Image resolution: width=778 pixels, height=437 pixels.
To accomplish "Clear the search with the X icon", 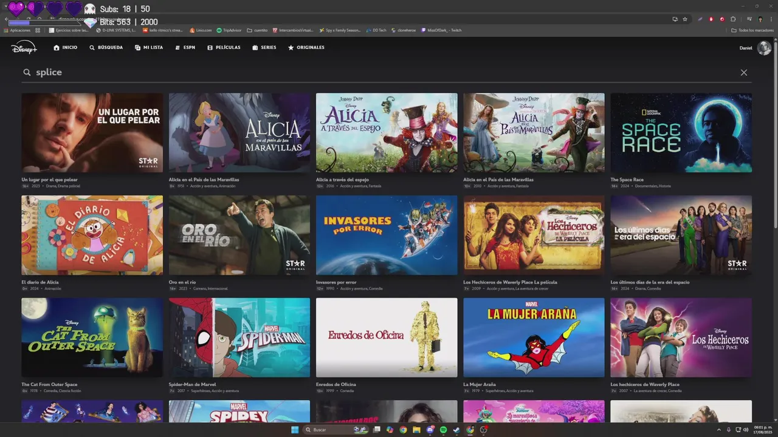I will click(x=744, y=72).
